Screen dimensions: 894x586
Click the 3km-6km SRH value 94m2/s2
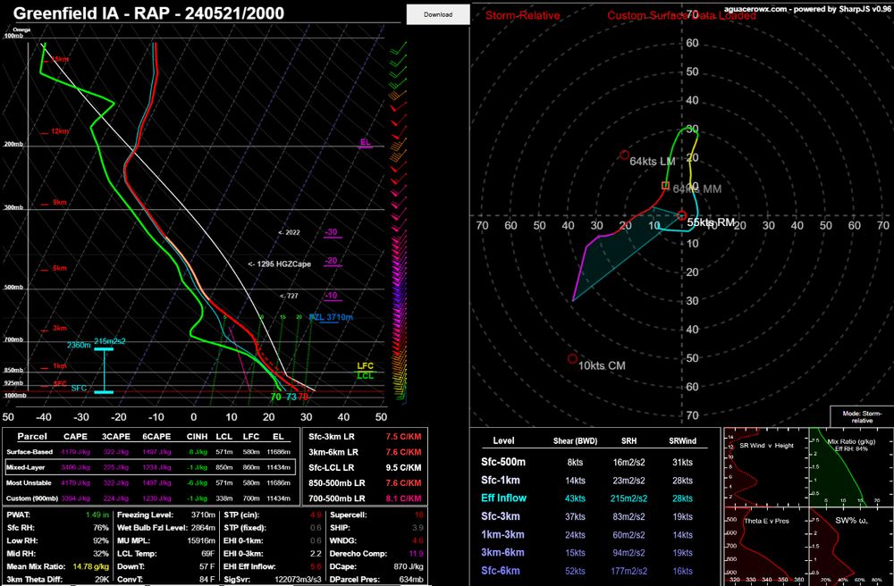coord(628,552)
